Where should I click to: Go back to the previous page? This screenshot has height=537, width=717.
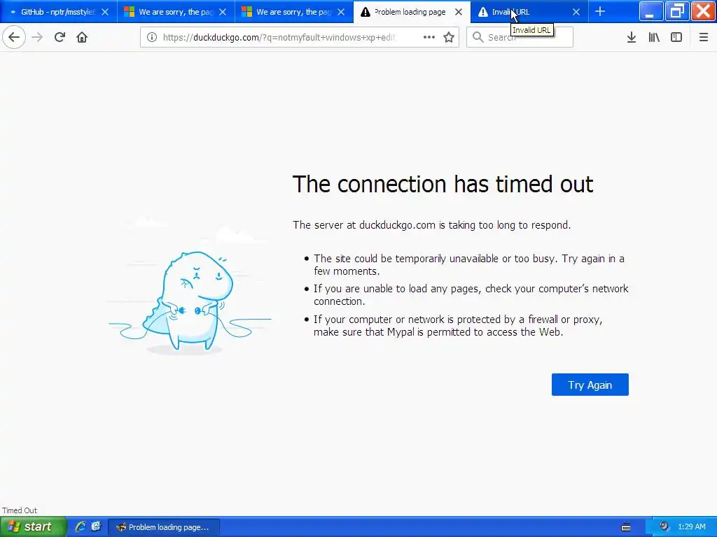pos(14,37)
